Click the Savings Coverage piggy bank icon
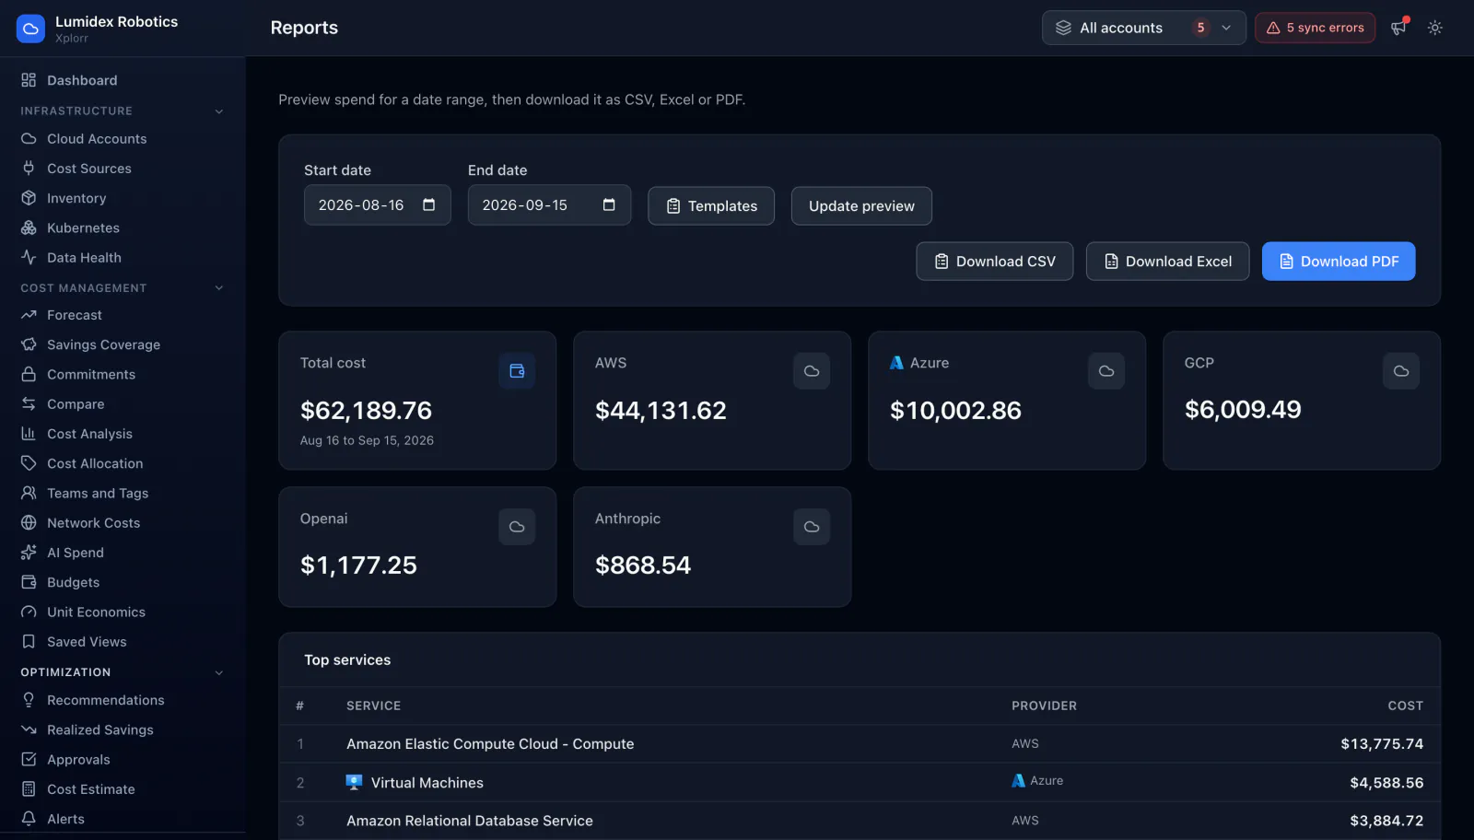The width and height of the screenshot is (1474, 840). [29, 344]
